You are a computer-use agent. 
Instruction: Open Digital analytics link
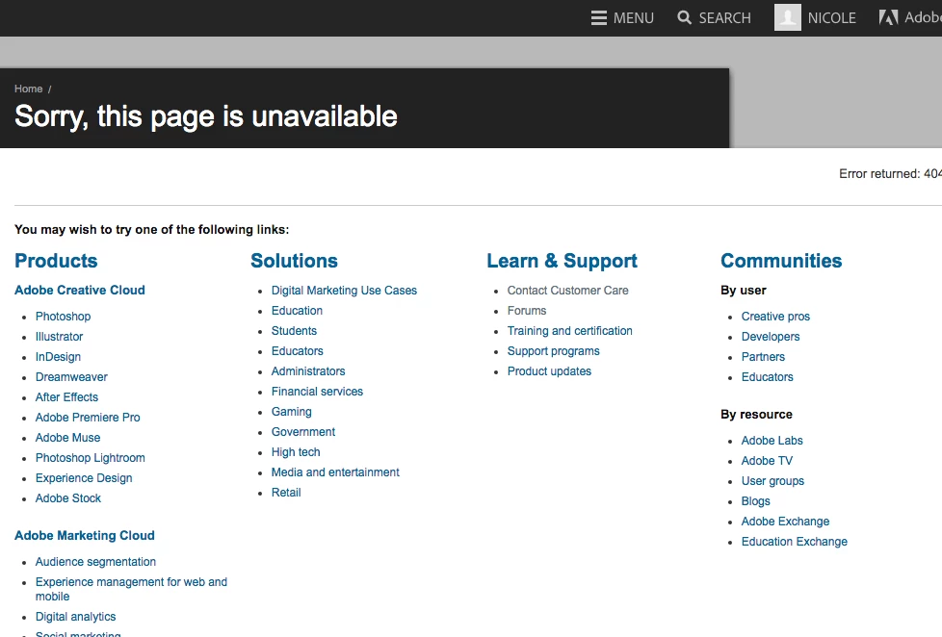76,617
